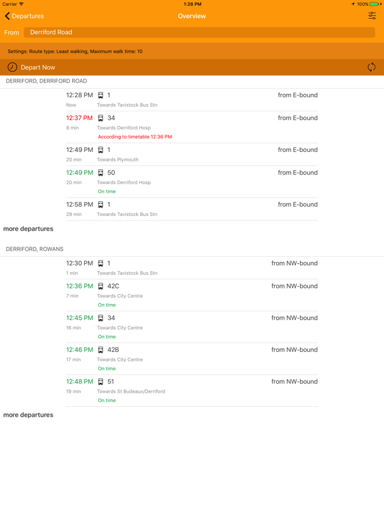
Task: Show more departures for Derriford Road
Action: 28,229
